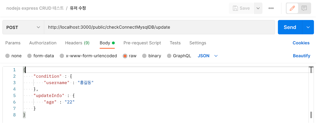Select none as body type
This screenshot has height=123, width=316.
(7, 56)
